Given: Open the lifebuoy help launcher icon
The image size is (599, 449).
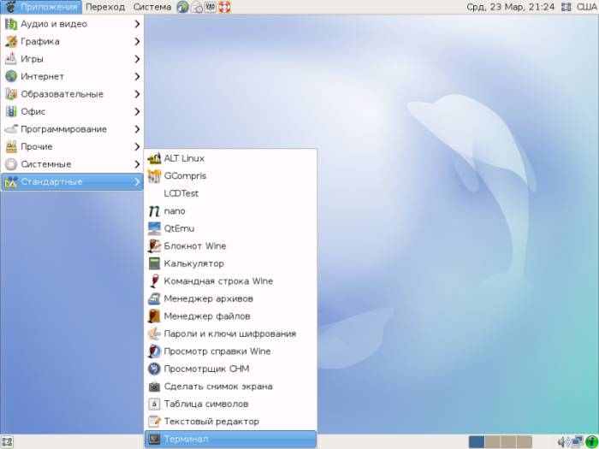Looking at the screenshot, I should [224, 7].
